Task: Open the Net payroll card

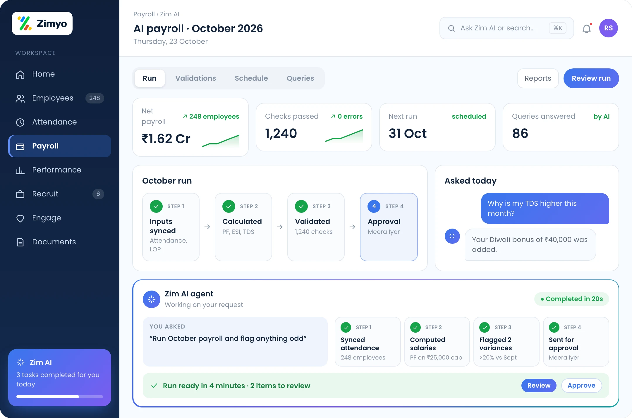Action: tap(190, 127)
